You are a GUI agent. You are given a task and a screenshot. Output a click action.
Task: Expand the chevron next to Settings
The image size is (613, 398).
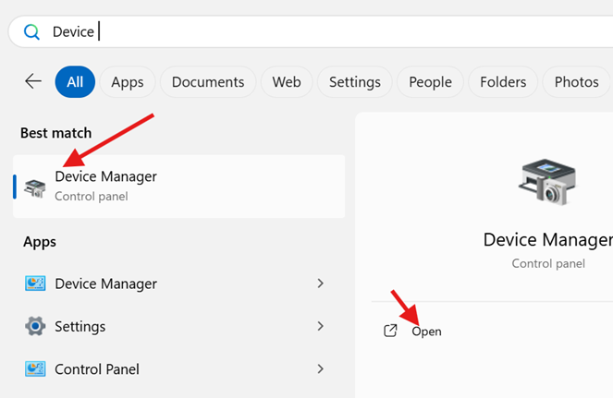pyautogui.click(x=321, y=326)
